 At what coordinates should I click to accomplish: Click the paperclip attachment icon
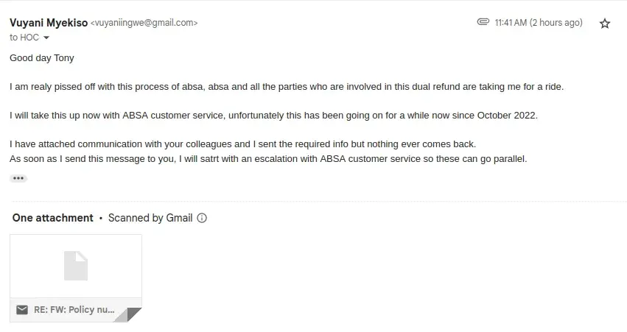[483, 23]
